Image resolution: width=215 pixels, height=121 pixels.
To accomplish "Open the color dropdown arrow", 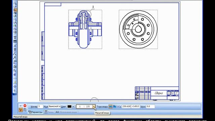I will [x=73, y=107].
